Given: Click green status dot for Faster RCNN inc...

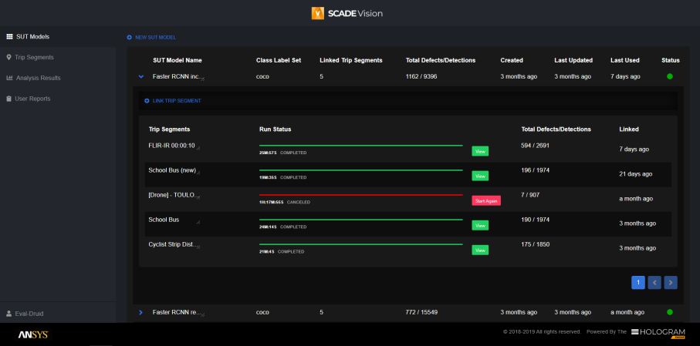Looking at the screenshot, I should click(x=670, y=77).
